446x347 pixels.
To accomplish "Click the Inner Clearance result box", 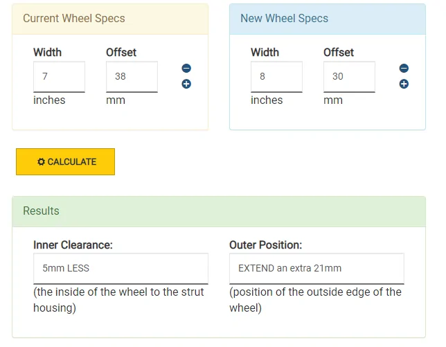I will (121, 268).
